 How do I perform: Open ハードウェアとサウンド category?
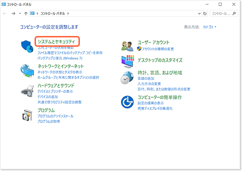pyautogui.click(x=56, y=86)
